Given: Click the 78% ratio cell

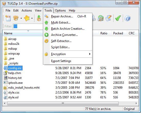Looking at the screenshot, I should click(x=103, y=92).
